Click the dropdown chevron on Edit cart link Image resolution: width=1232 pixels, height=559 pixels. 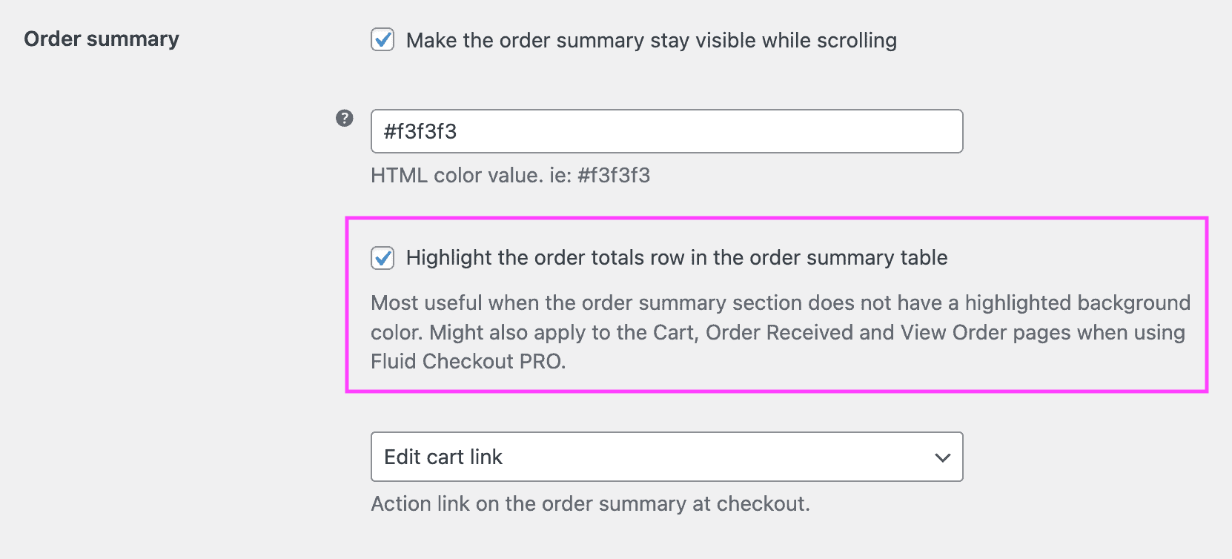[942, 457]
